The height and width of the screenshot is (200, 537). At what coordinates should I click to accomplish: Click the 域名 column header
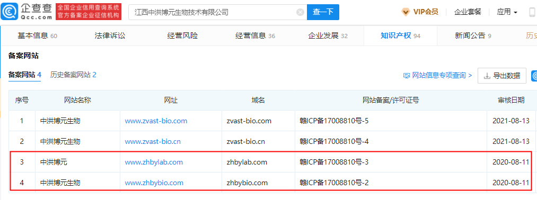click(x=258, y=100)
